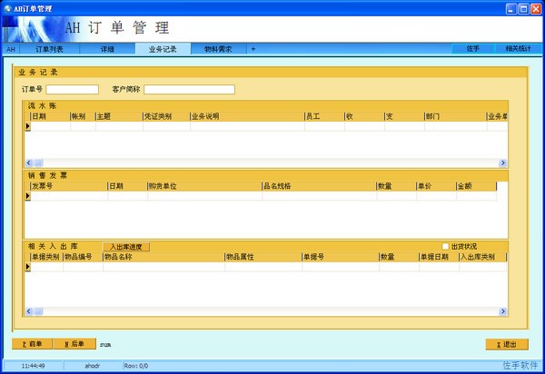545x374 pixels.
Task: Click the row indicator arrow in 销售发票 grid
Action: click(x=27, y=195)
